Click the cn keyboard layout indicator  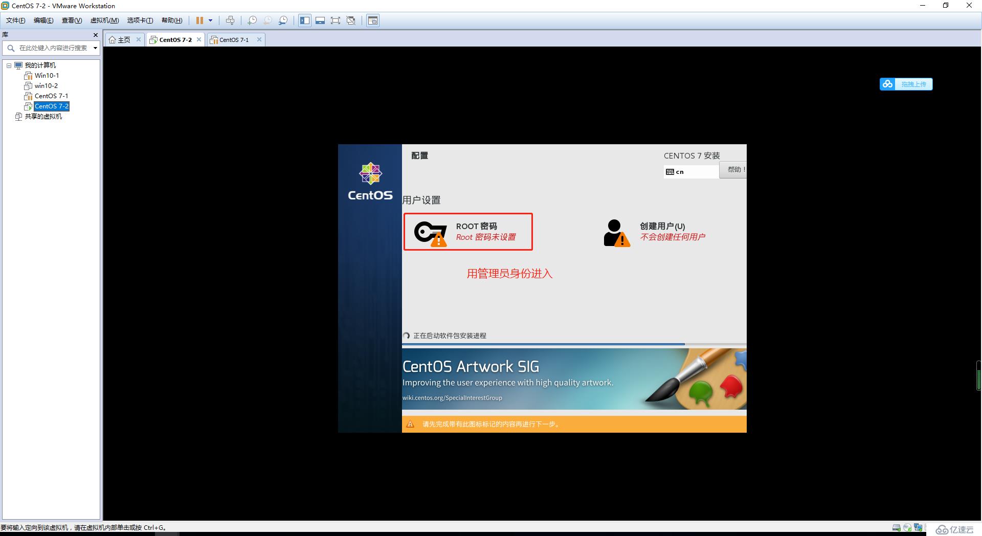click(691, 172)
